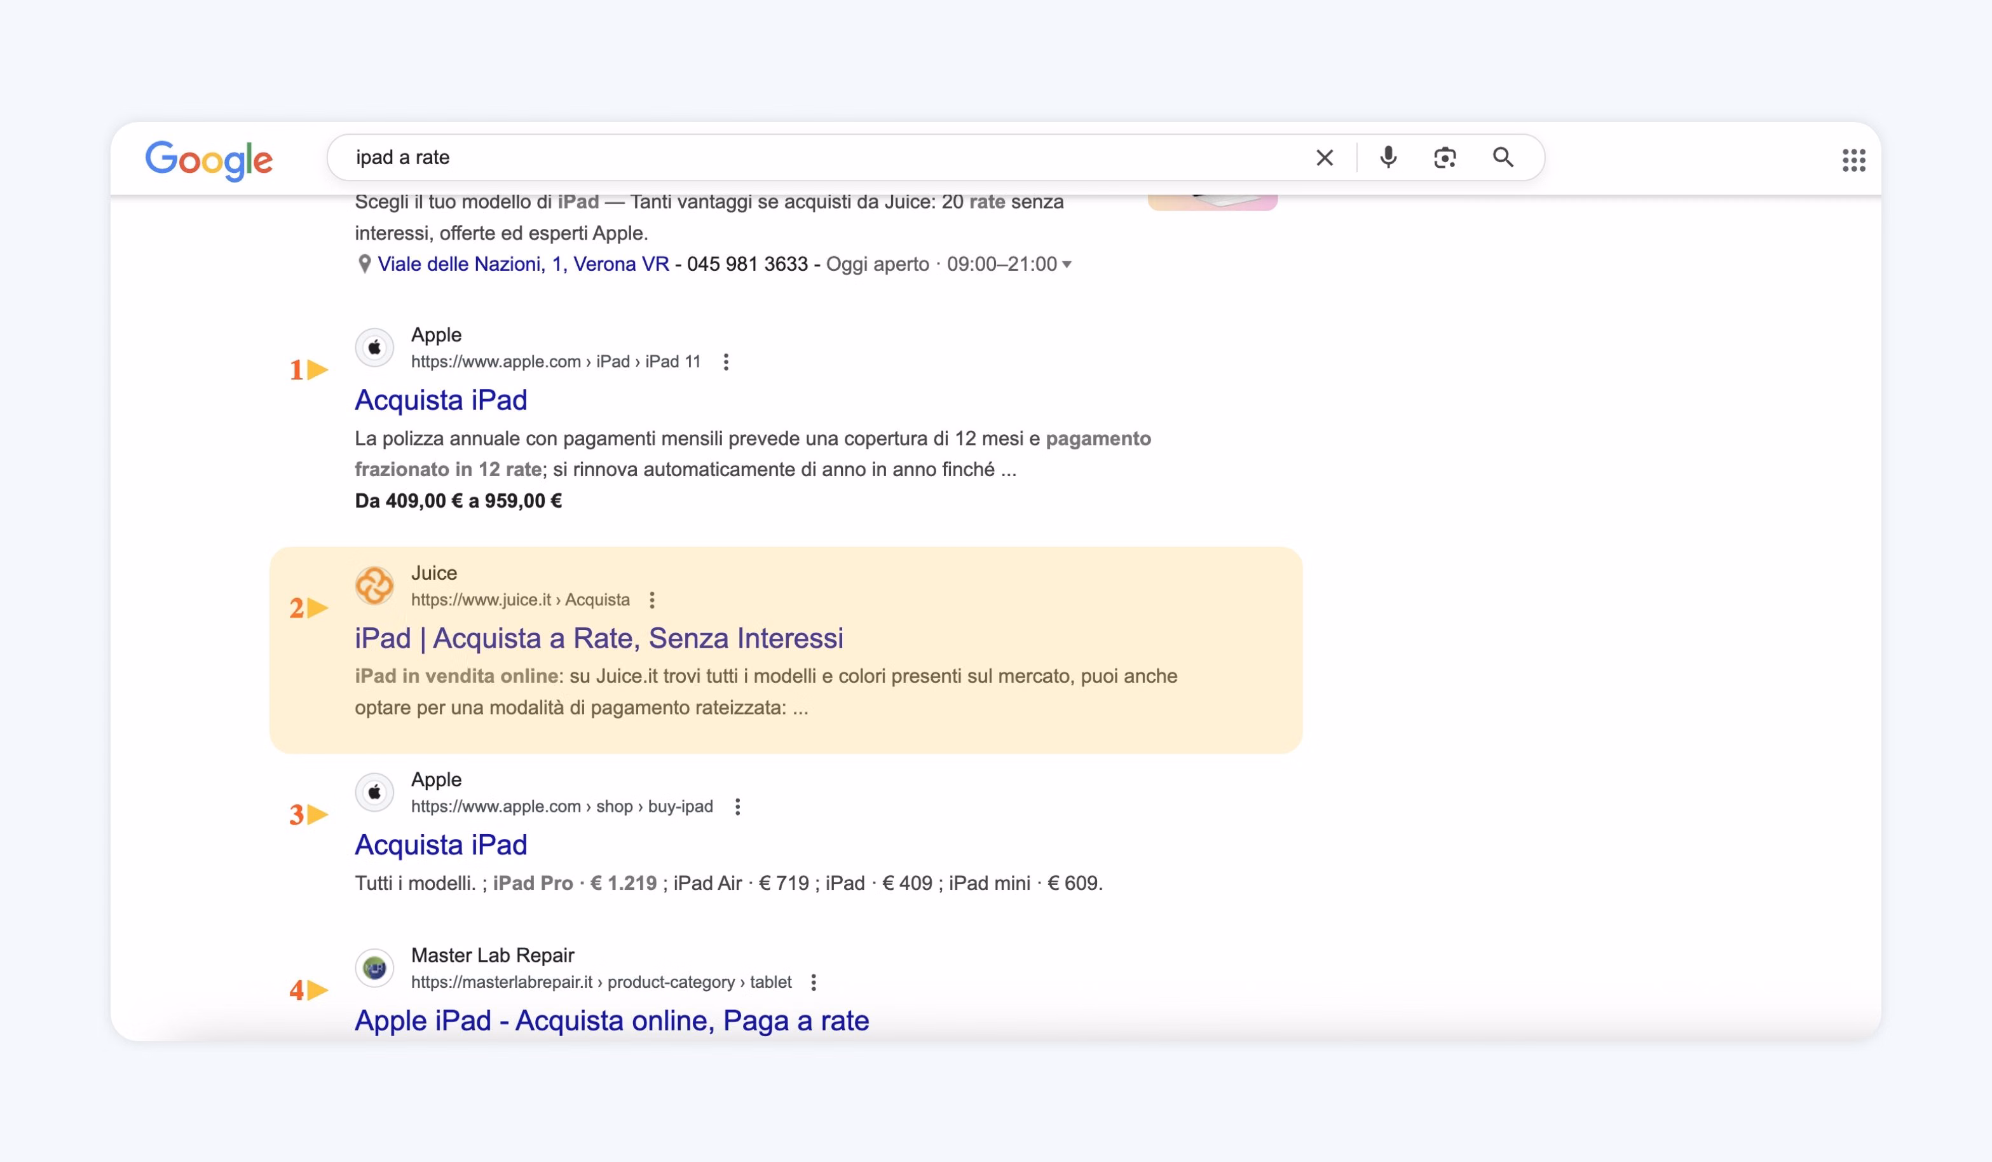
Task: Clear the search box with the X icon
Action: coord(1324,158)
